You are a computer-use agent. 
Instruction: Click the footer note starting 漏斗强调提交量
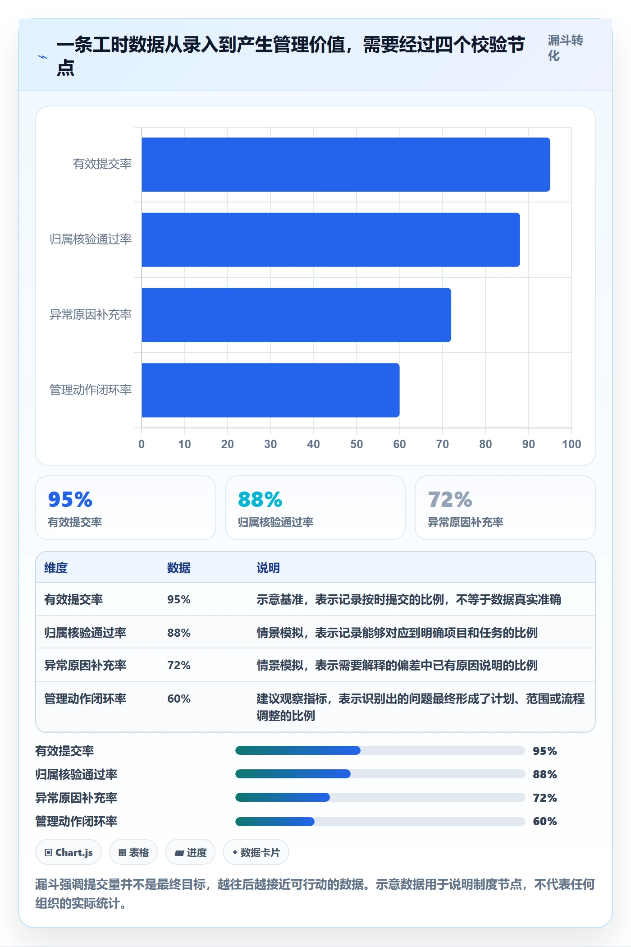coord(315,894)
